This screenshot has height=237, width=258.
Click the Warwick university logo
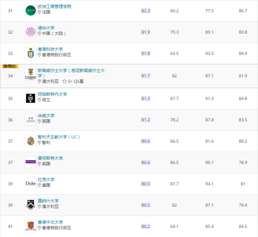pyautogui.click(x=30, y=120)
